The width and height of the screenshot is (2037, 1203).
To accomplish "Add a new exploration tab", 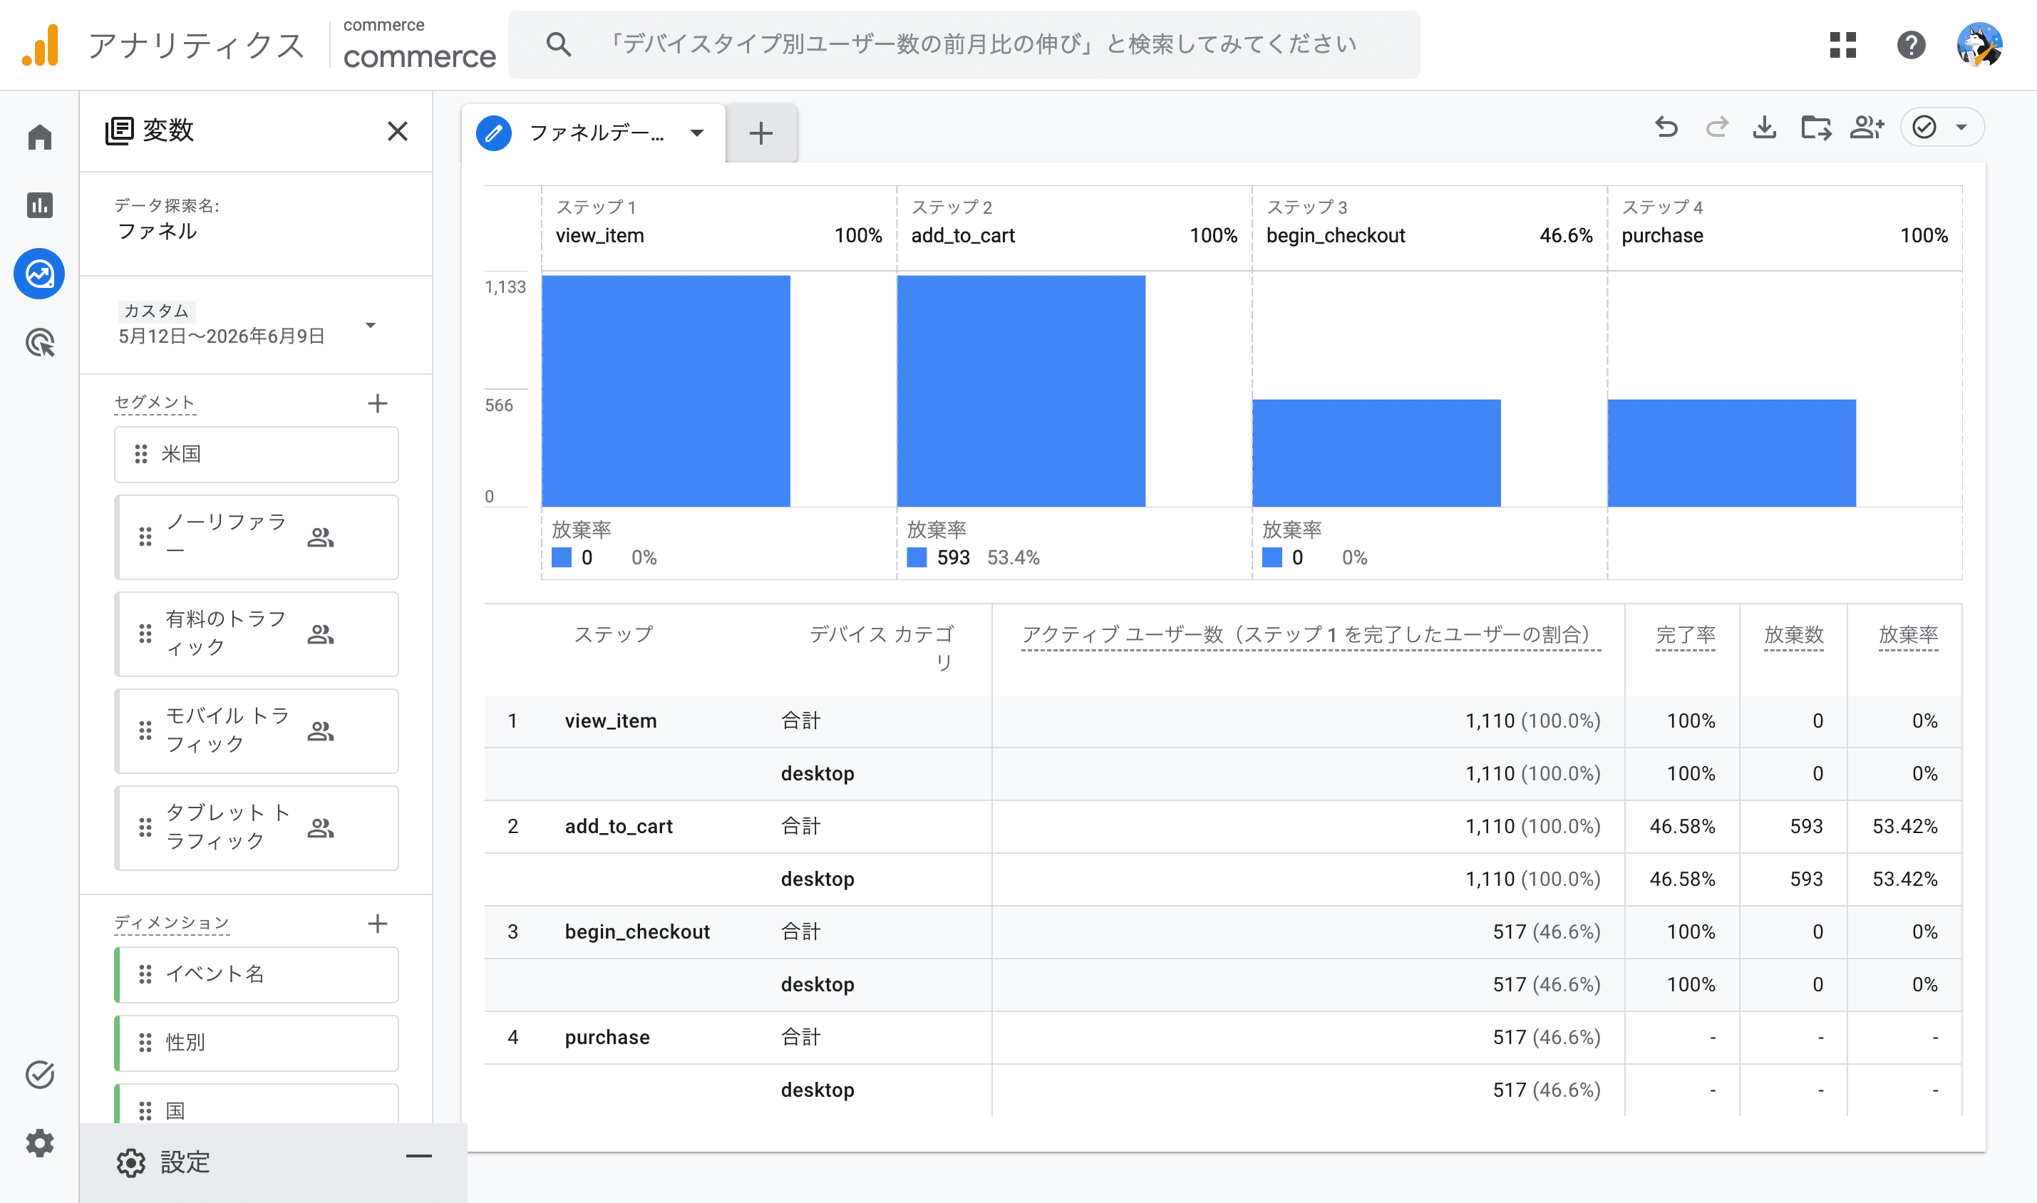I will 760,133.
